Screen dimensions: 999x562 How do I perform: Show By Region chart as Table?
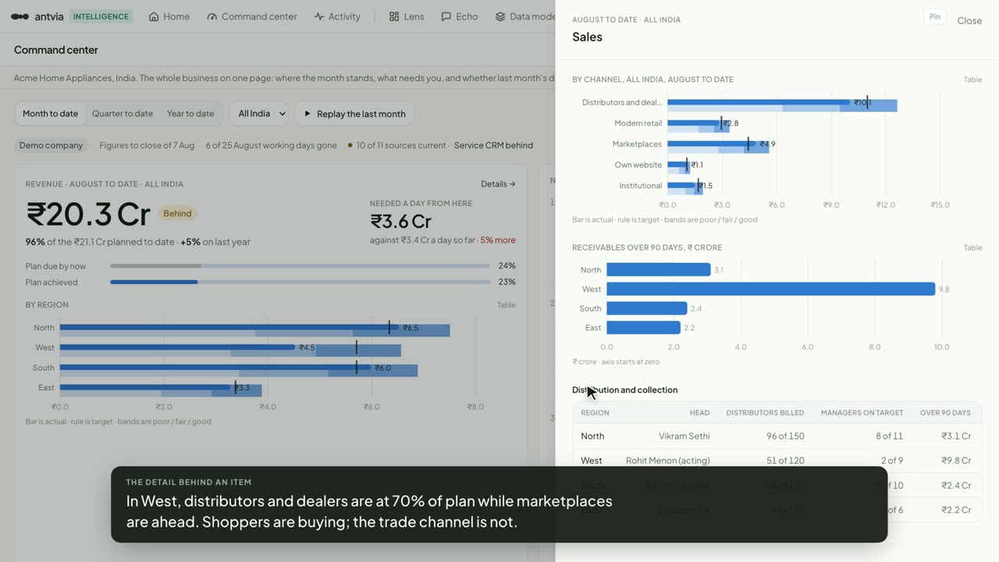(507, 305)
